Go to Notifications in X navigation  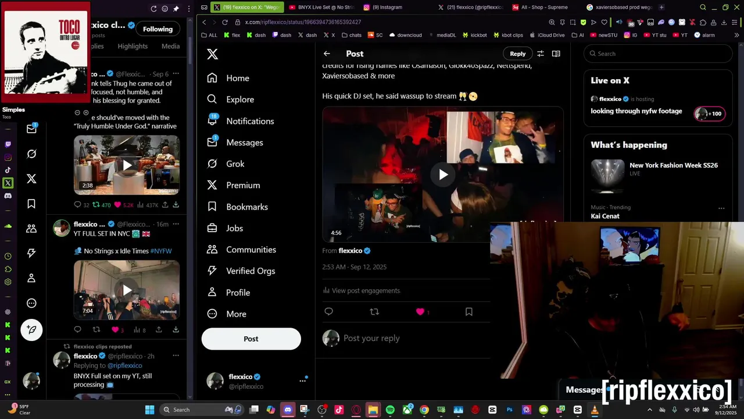pyautogui.click(x=241, y=121)
